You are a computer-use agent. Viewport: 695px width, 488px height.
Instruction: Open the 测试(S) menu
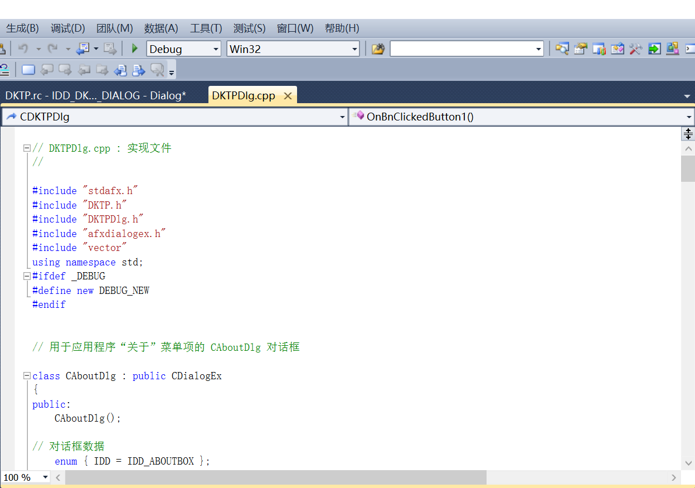click(250, 28)
